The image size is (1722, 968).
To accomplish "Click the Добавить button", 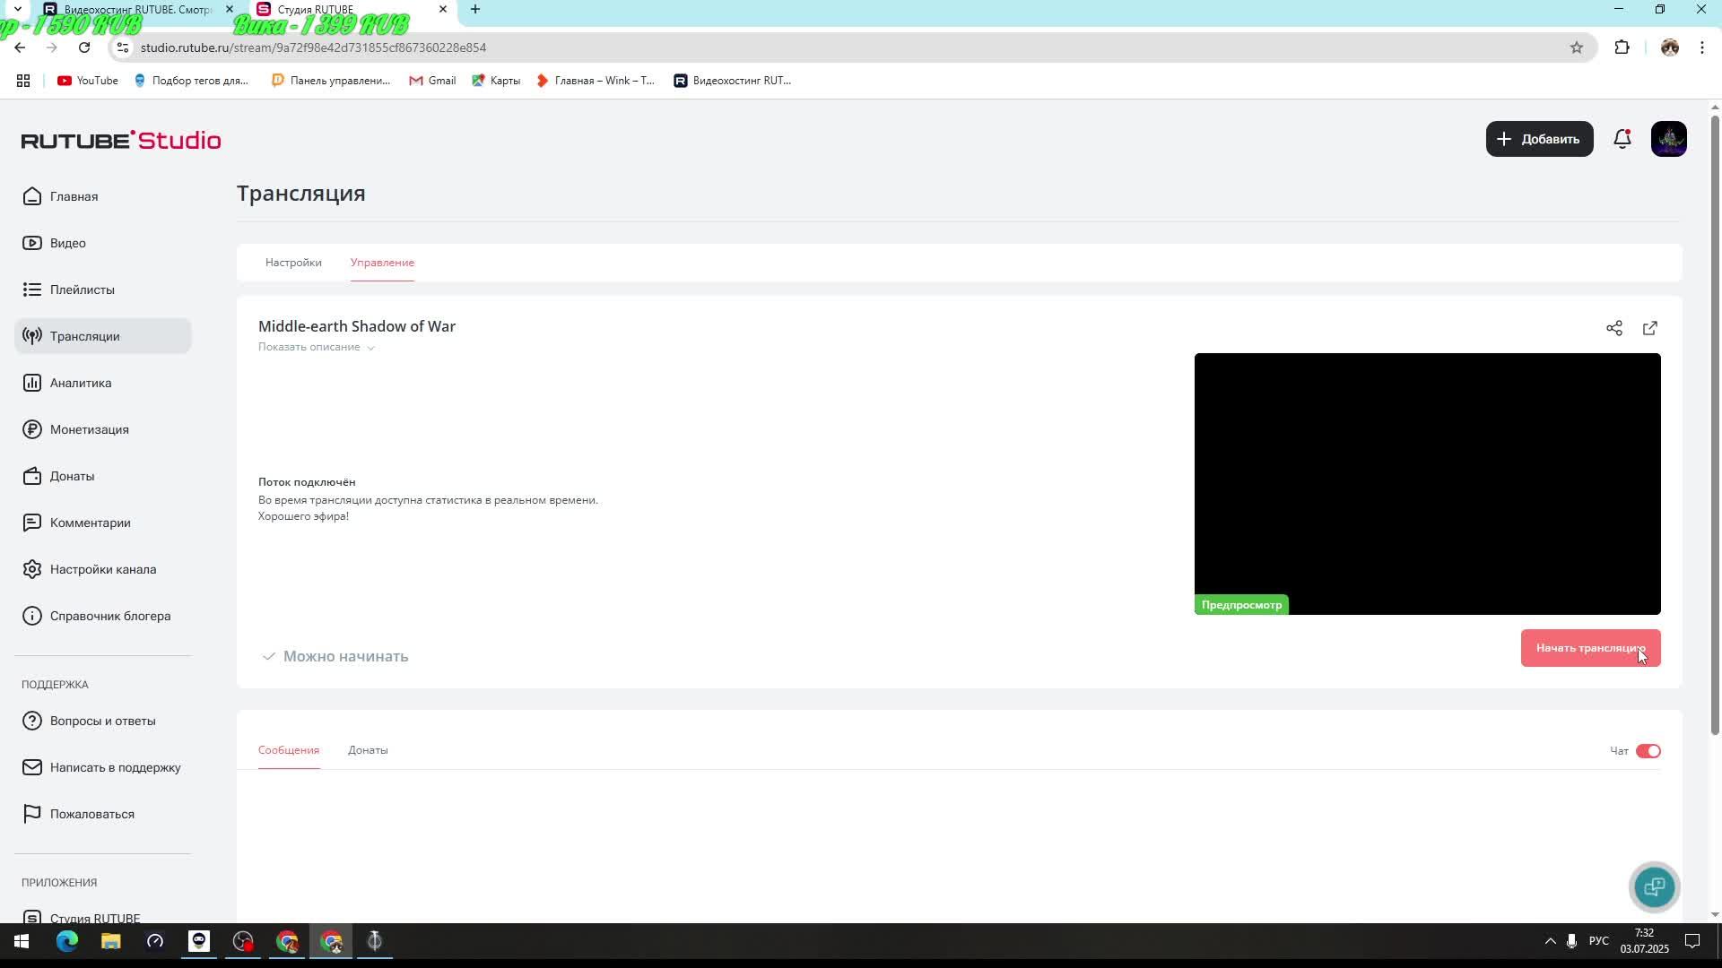I will (1539, 139).
